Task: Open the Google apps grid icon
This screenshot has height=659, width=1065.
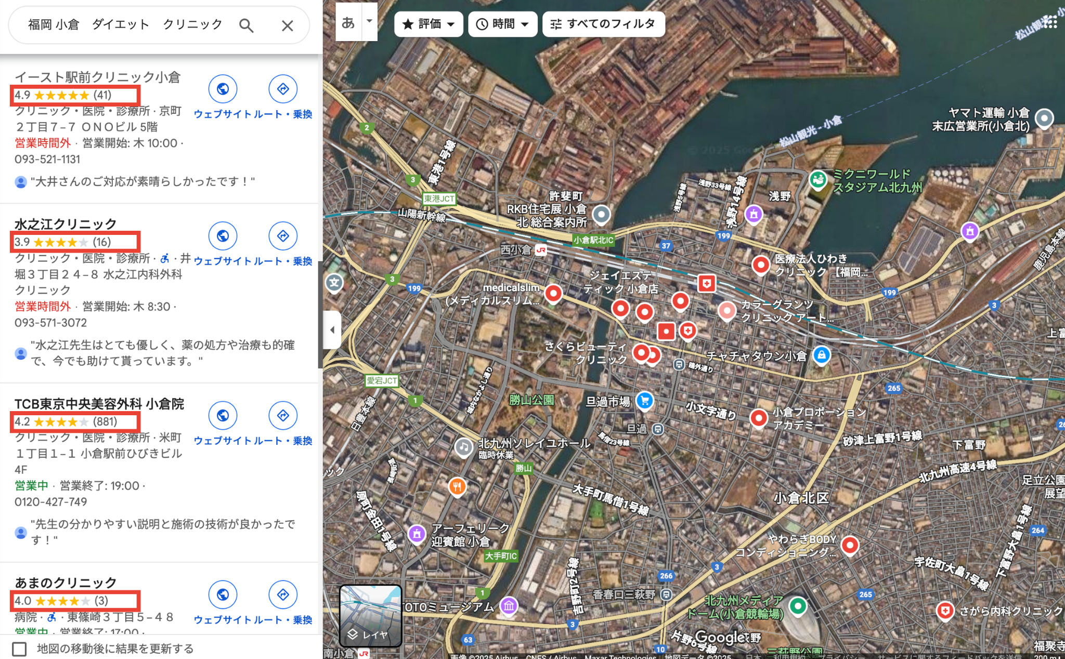Action: click(1050, 22)
